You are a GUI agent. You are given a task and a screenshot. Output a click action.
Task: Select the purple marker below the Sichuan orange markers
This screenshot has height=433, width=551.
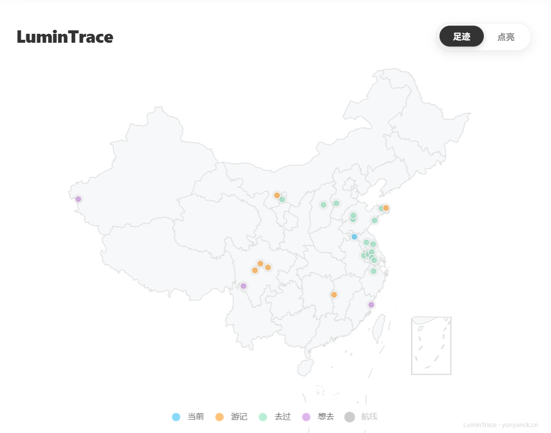coord(243,286)
